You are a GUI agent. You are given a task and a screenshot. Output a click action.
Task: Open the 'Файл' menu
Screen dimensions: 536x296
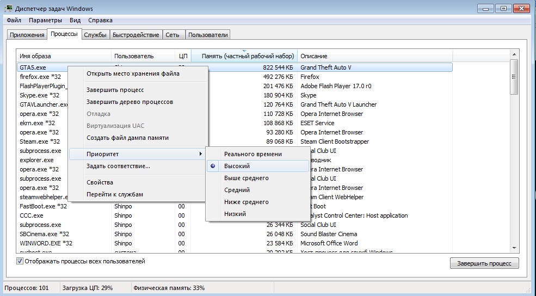pos(14,20)
